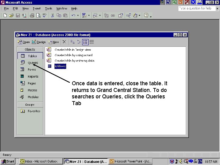The width and height of the screenshot is (220, 165).
Task: Click the Word icon in Office shortcut bar
Action: 168,2
